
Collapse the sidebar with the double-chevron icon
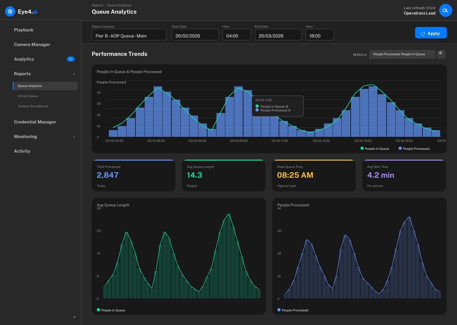pyautogui.click(x=74, y=317)
